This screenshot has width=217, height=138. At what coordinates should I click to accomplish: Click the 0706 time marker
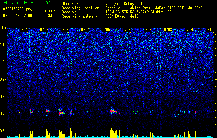pos(127,30)
